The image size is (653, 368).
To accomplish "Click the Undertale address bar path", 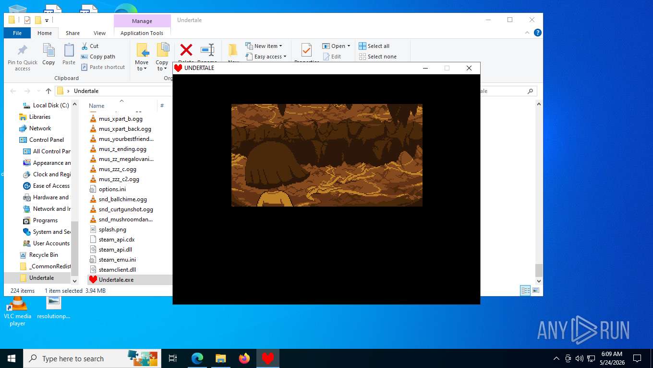I will point(86,91).
